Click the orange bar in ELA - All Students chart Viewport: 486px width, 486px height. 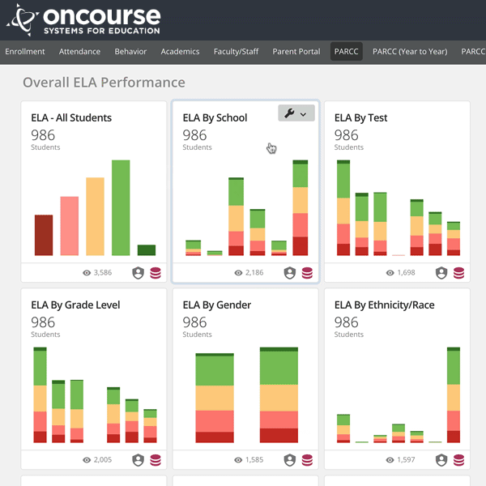(95, 216)
